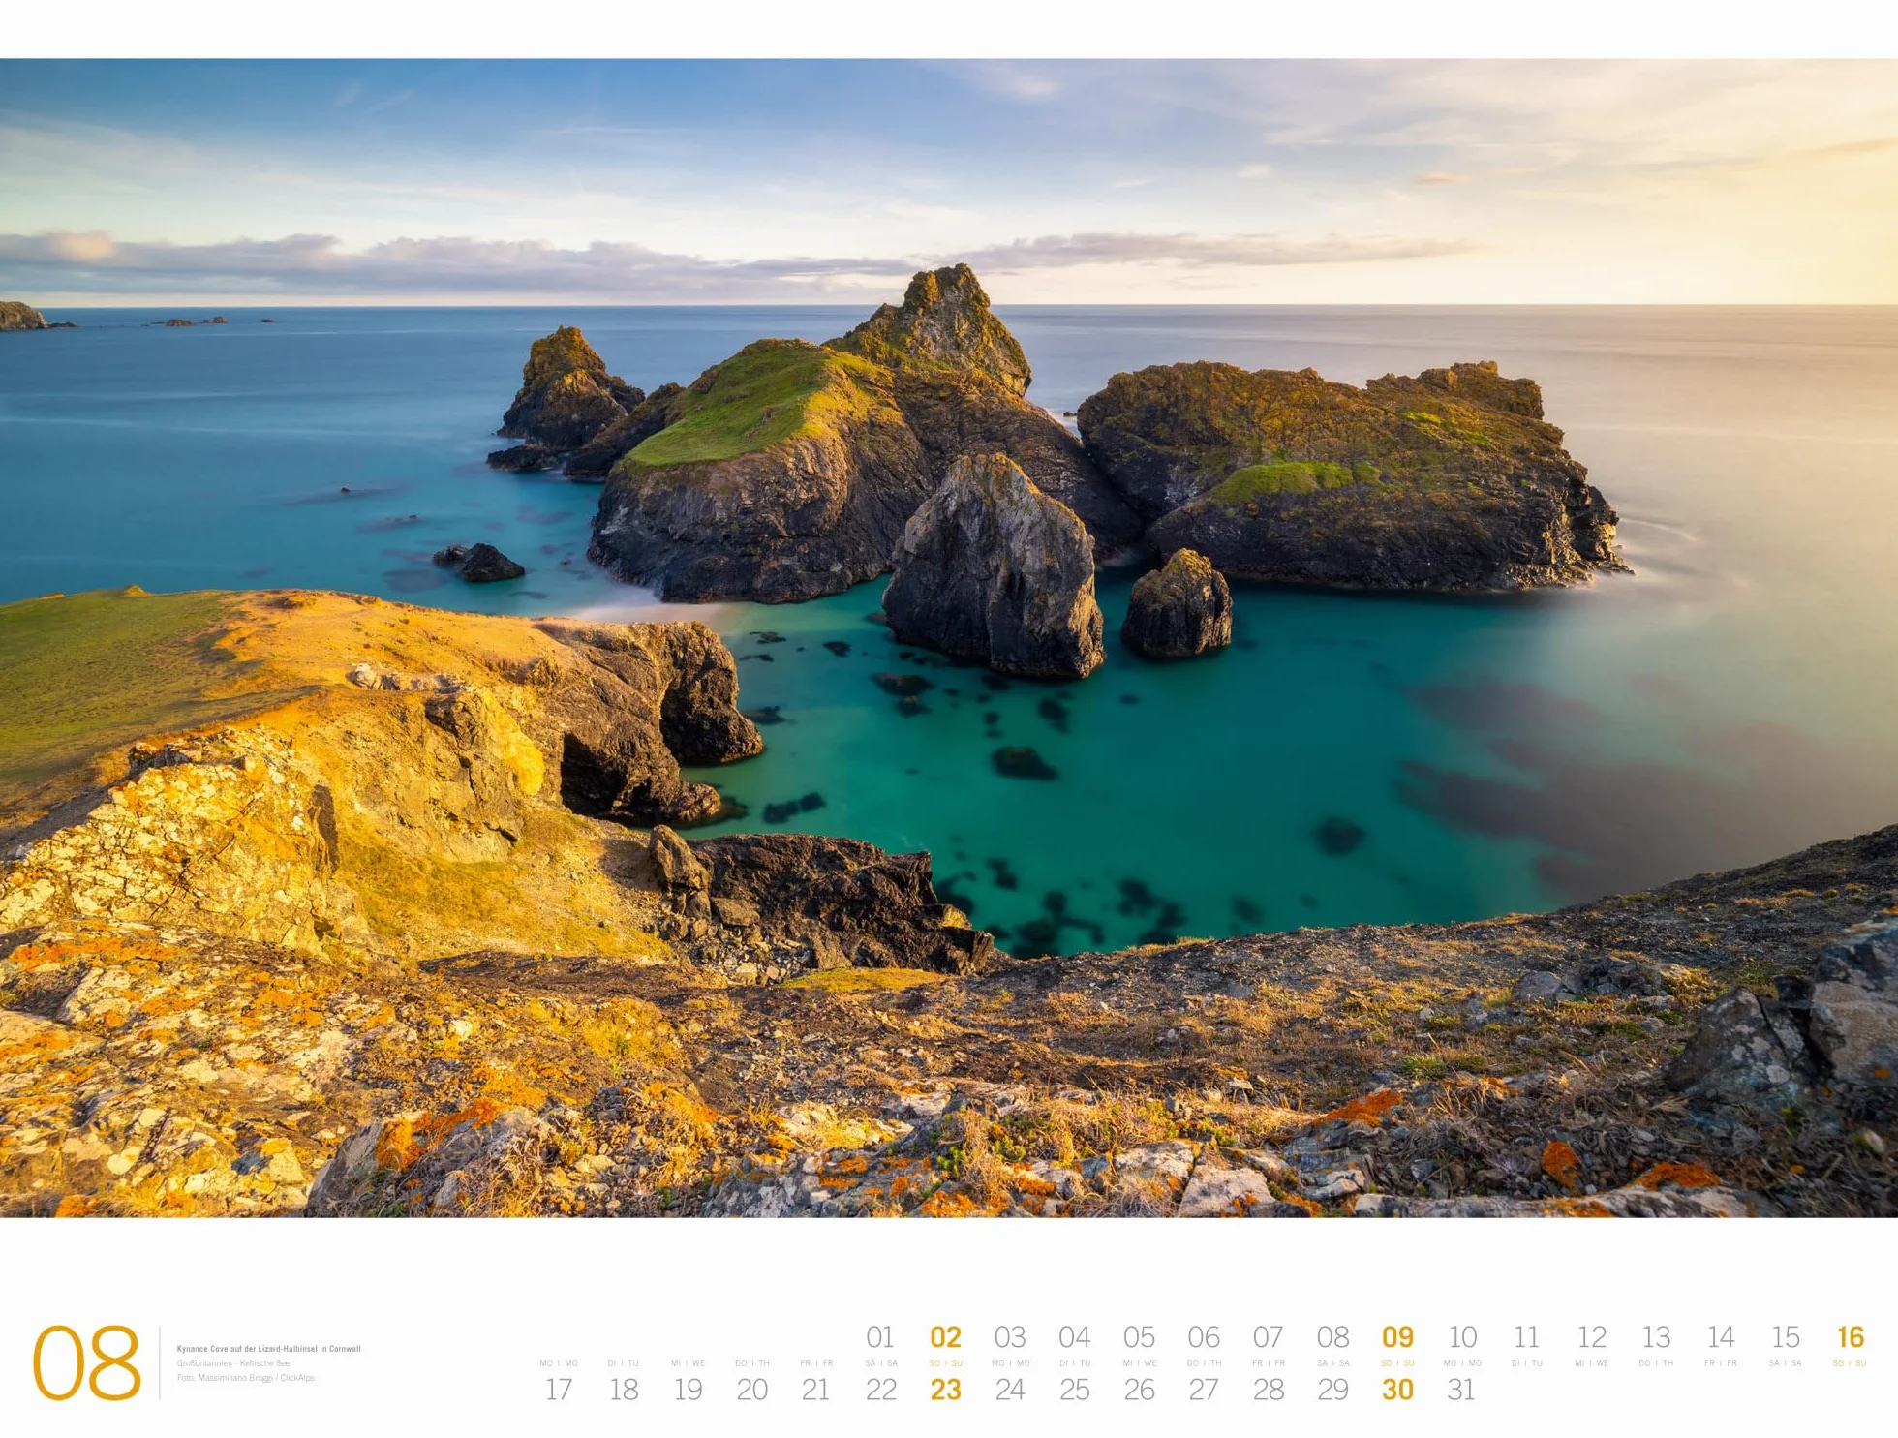The image size is (1898, 1438).
Task: Click the orange 'SO I SU' label below 09
Action: [x=1397, y=1363]
